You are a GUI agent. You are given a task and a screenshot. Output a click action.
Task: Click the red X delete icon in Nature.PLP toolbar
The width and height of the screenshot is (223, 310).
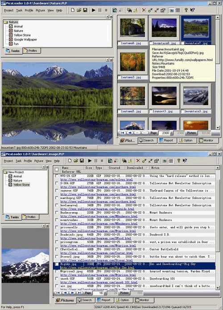[144, 10]
